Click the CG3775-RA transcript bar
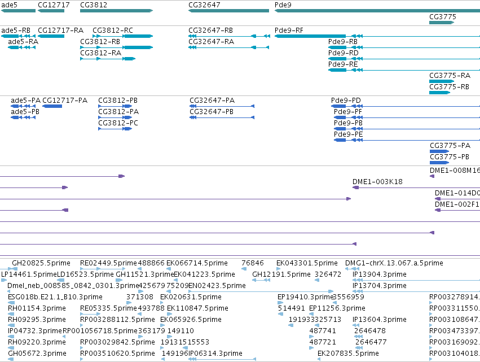This screenshot has width=480, height=362. pyautogui.click(x=442, y=81)
